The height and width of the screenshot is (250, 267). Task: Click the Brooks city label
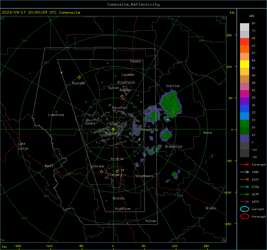211,208
